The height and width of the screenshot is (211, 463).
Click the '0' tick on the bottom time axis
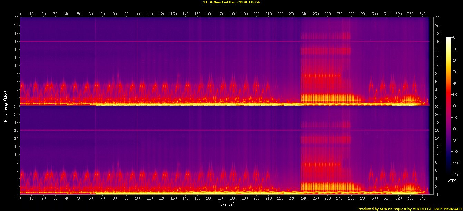[x=20, y=199]
